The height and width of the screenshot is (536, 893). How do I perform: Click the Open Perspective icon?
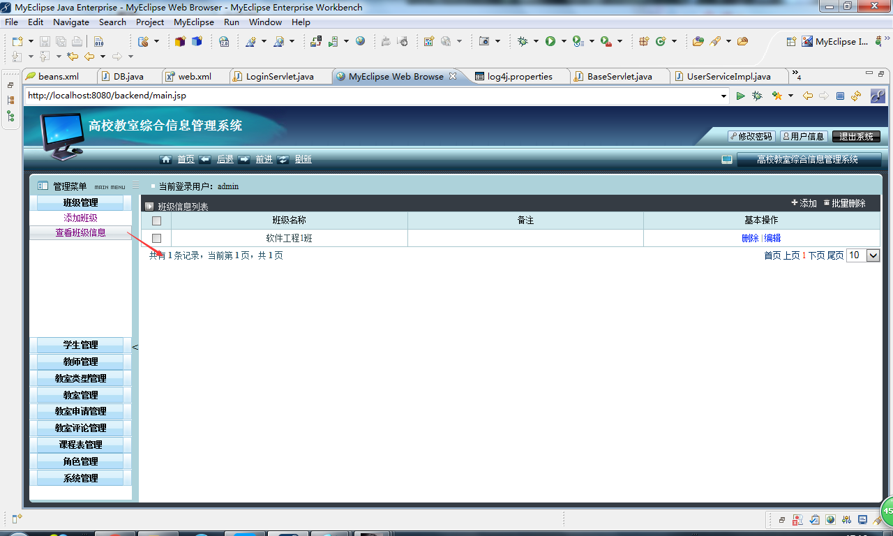(792, 42)
